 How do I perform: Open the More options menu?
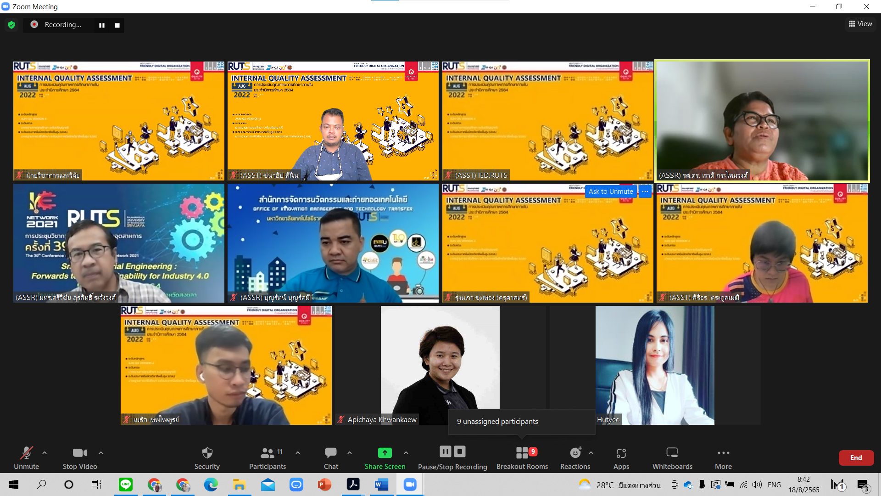coord(723,458)
